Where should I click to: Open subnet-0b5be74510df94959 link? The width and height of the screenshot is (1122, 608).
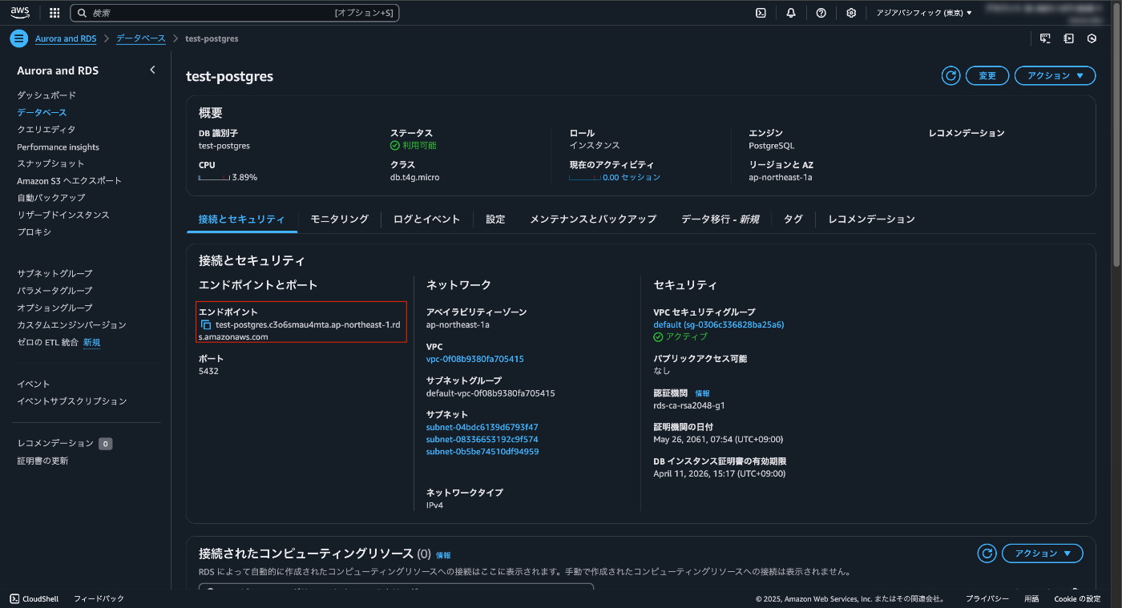point(482,451)
